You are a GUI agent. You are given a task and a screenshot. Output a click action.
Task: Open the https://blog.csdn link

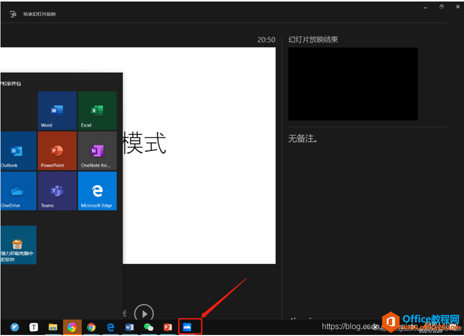coord(353,326)
